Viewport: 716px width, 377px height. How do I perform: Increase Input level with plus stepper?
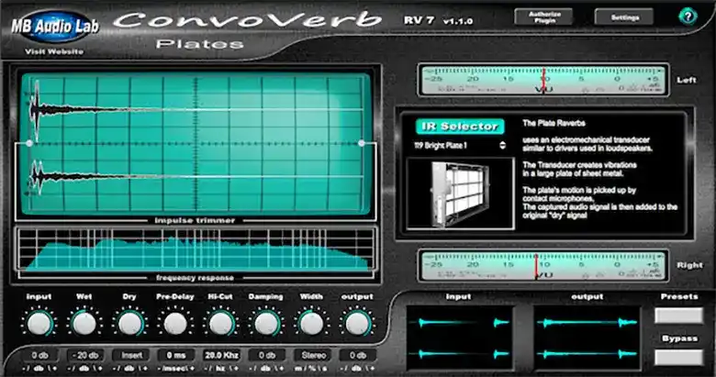coord(53,368)
